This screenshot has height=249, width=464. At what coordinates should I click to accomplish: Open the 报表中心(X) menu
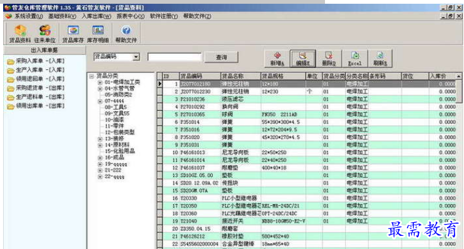[x=130, y=16]
